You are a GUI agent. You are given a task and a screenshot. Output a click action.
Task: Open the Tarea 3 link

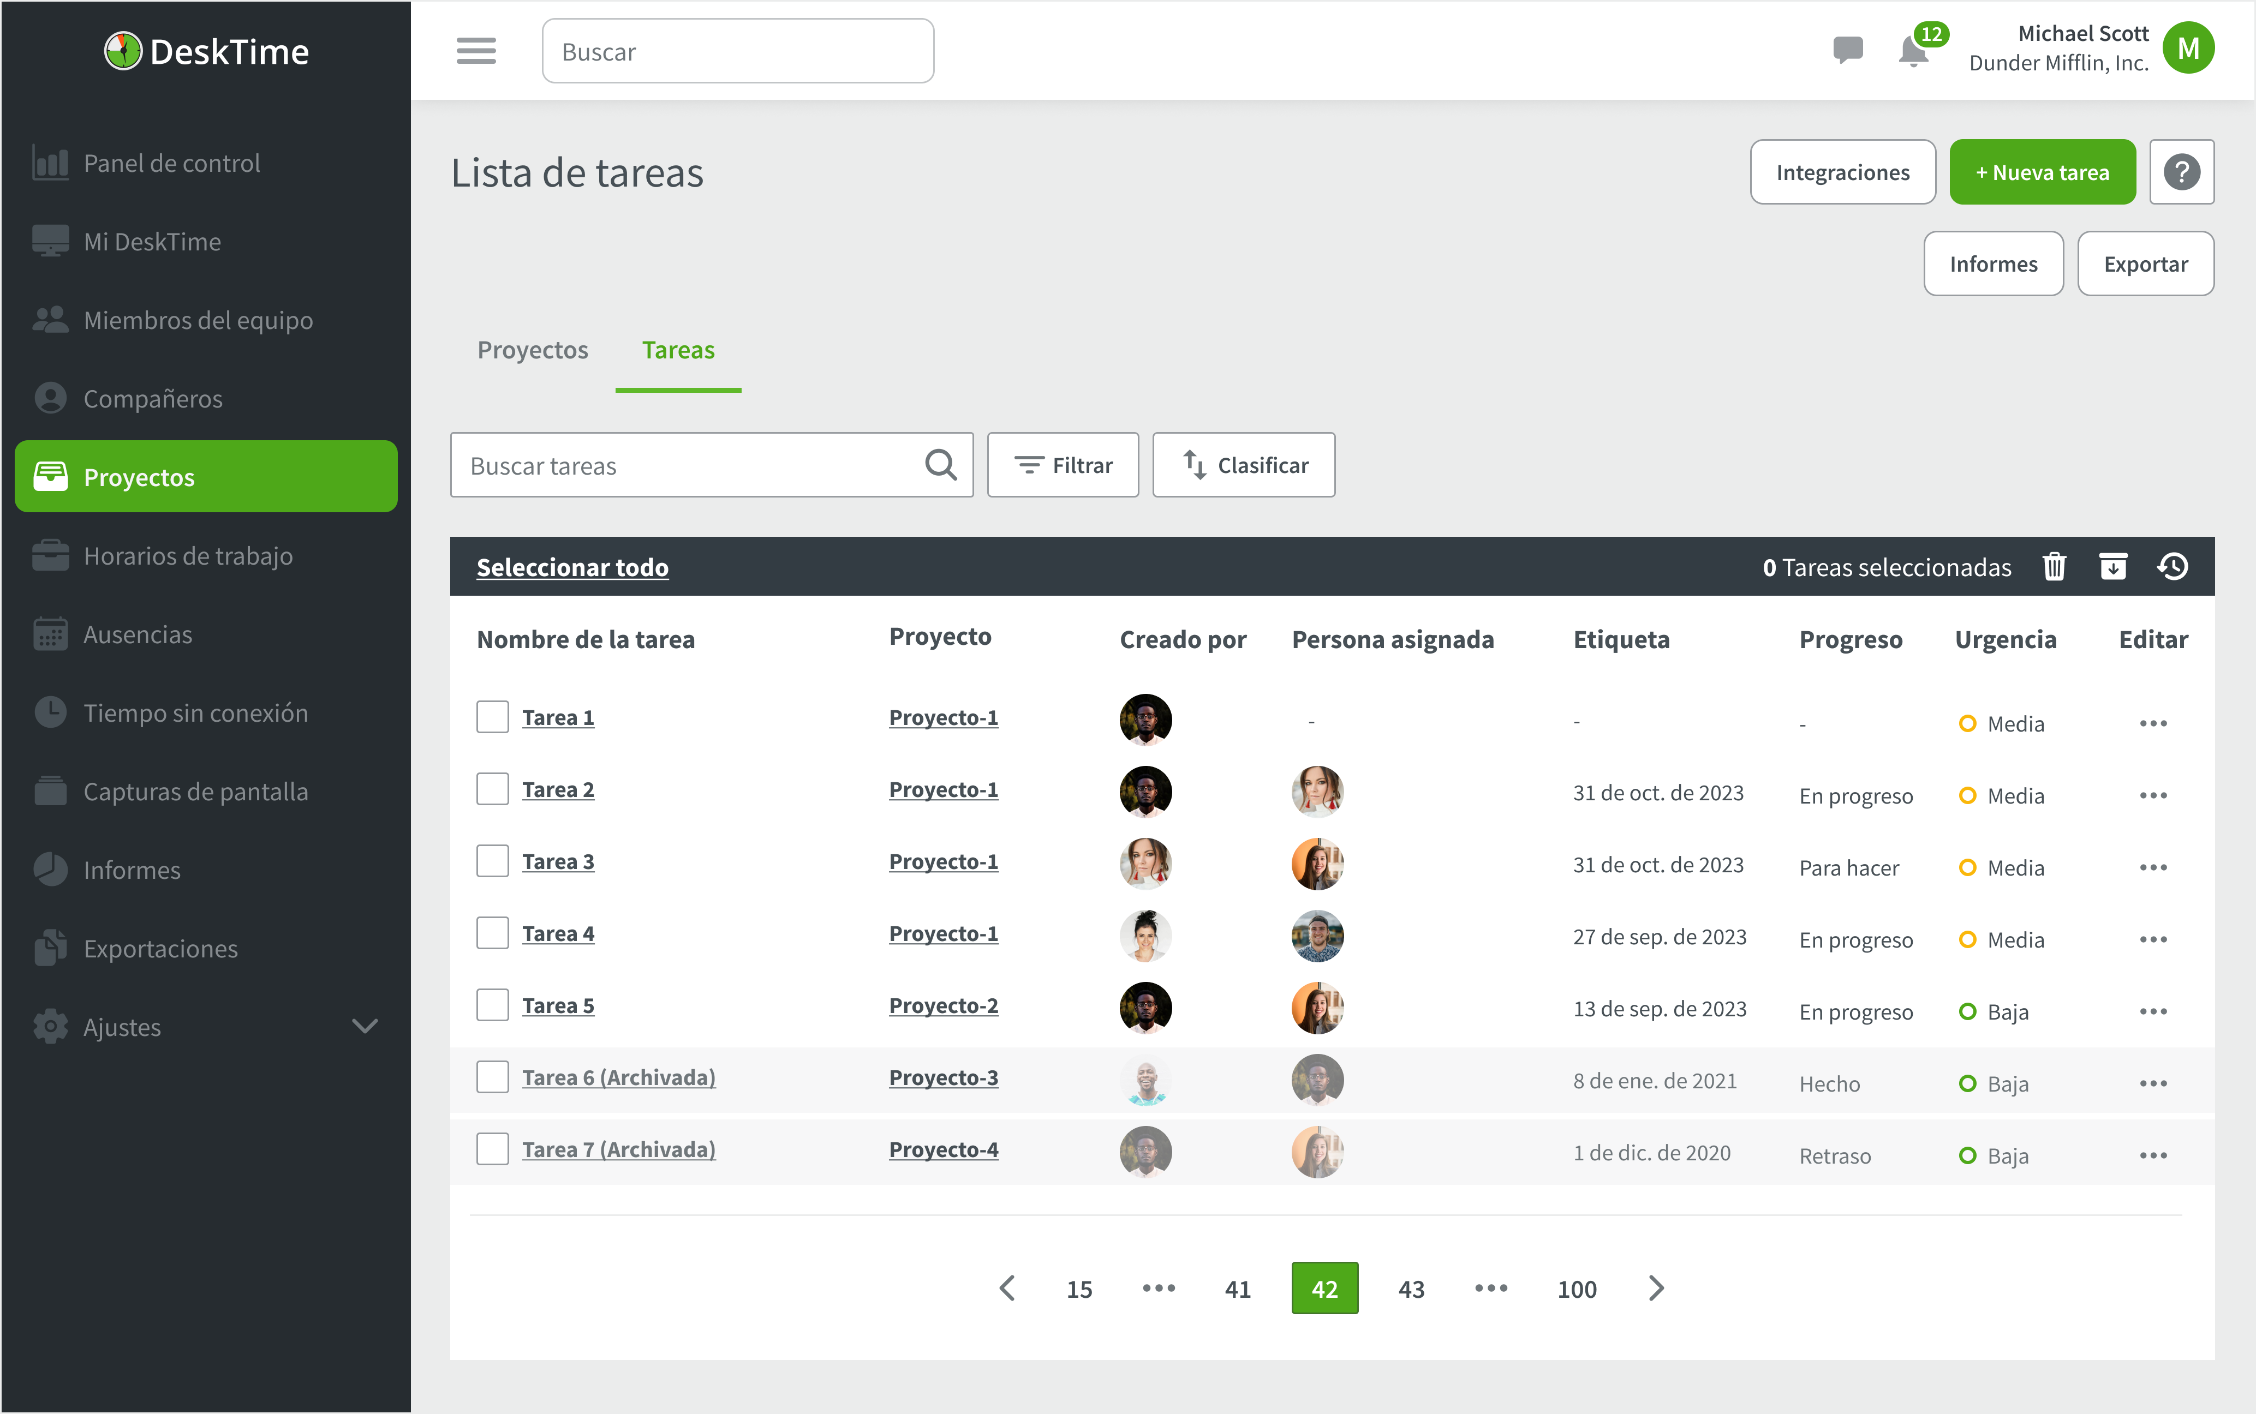point(558,861)
